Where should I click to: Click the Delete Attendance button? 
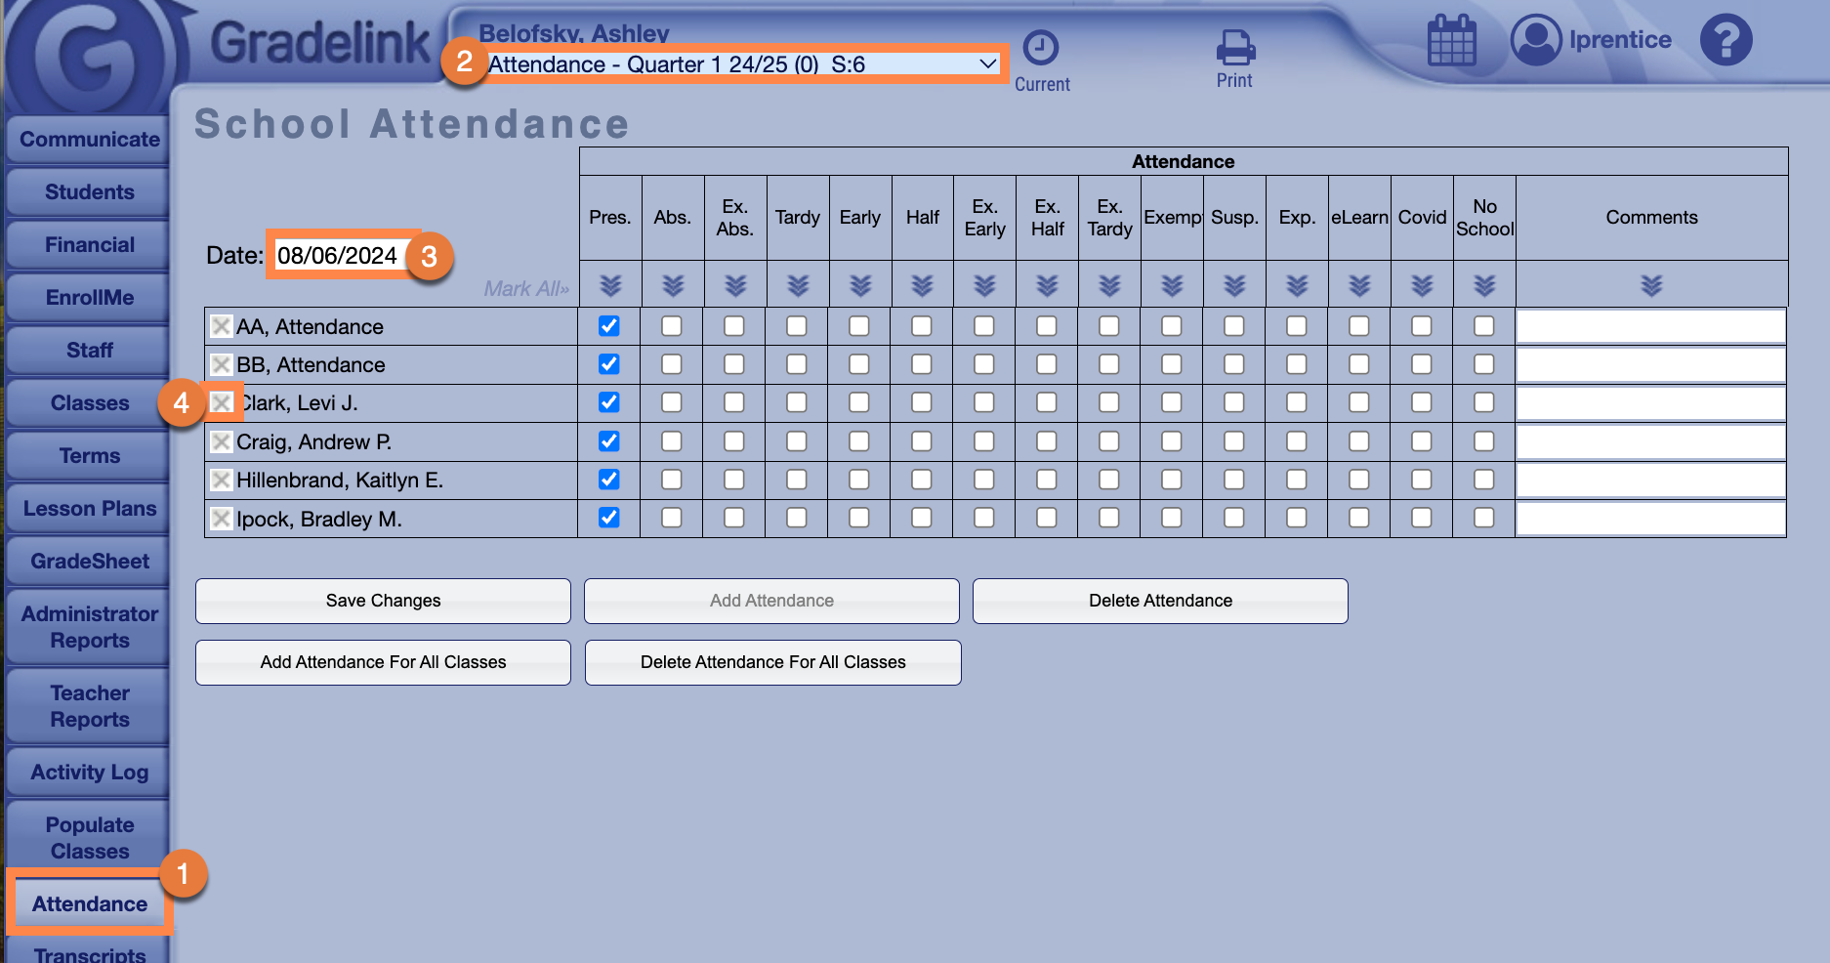click(1160, 601)
